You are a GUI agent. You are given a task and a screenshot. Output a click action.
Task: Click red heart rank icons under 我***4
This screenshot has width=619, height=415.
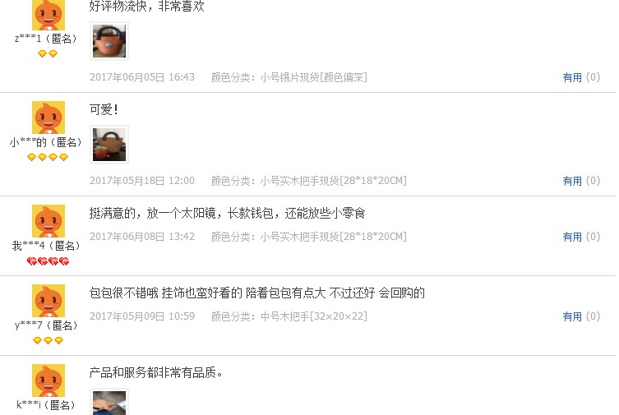point(48,261)
